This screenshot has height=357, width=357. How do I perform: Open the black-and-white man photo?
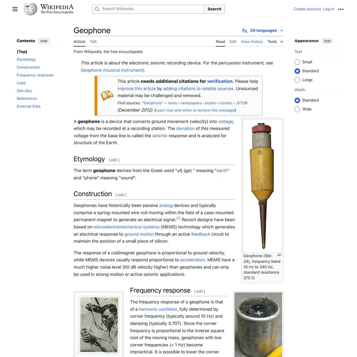(x=99, y=325)
